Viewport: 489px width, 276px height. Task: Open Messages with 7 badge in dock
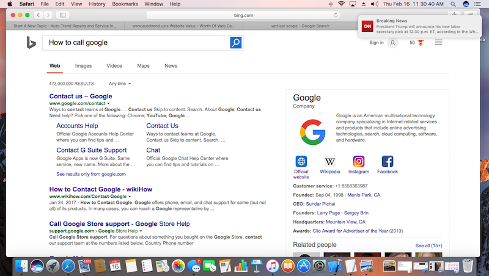pyautogui.click(x=194, y=266)
